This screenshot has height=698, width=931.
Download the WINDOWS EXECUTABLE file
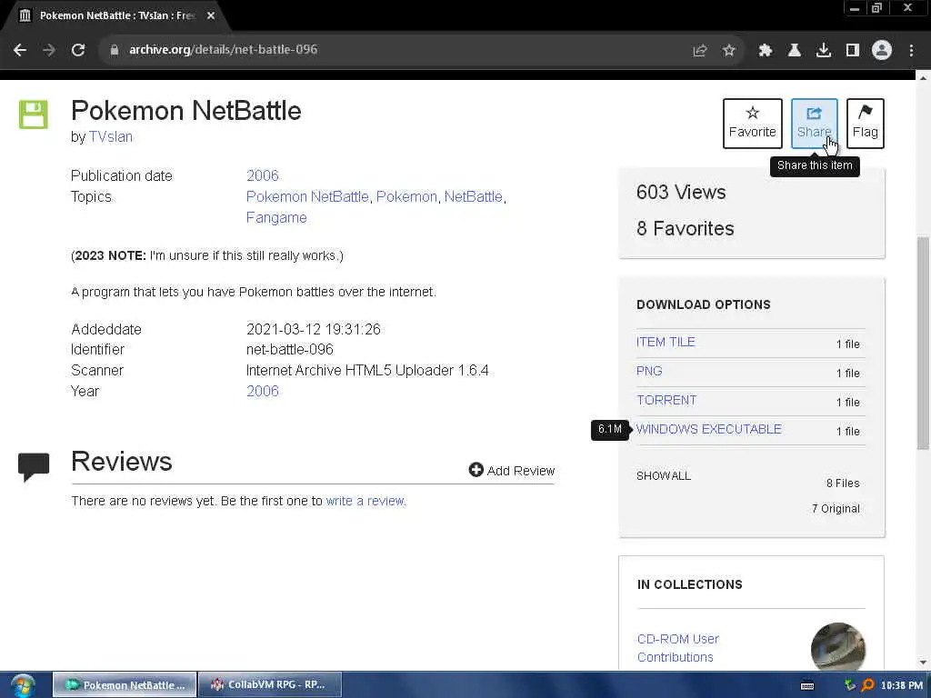point(709,429)
